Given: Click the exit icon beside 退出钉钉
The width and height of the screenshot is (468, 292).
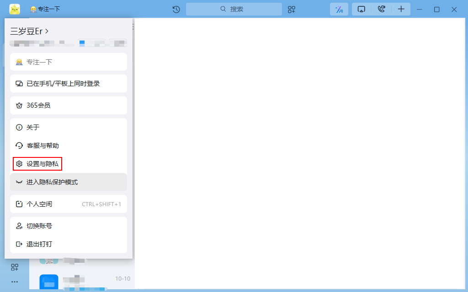Looking at the screenshot, I should coord(19,244).
